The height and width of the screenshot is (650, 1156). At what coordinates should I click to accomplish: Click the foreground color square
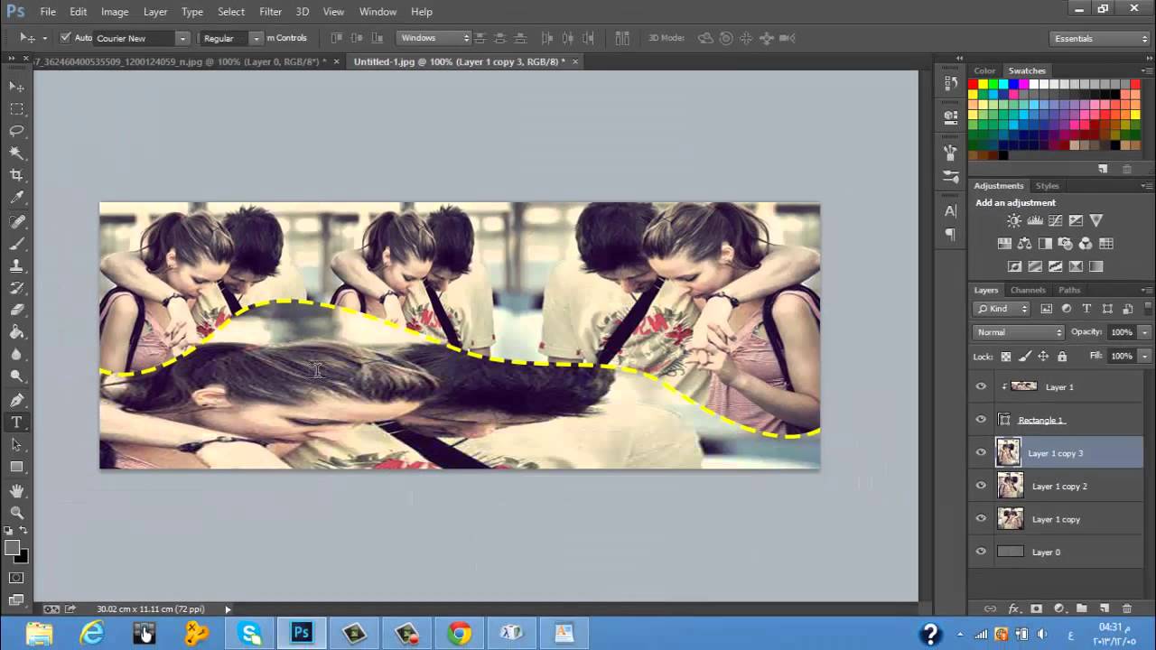[x=12, y=548]
